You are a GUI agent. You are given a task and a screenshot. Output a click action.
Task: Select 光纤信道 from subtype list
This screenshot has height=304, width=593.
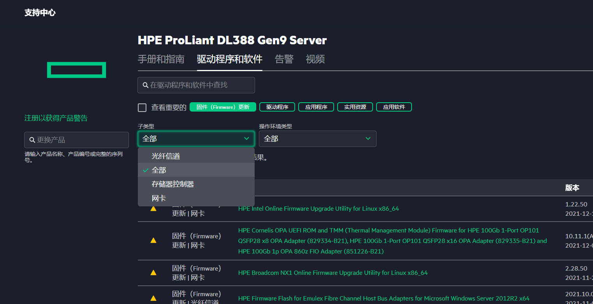click(196, 156)
